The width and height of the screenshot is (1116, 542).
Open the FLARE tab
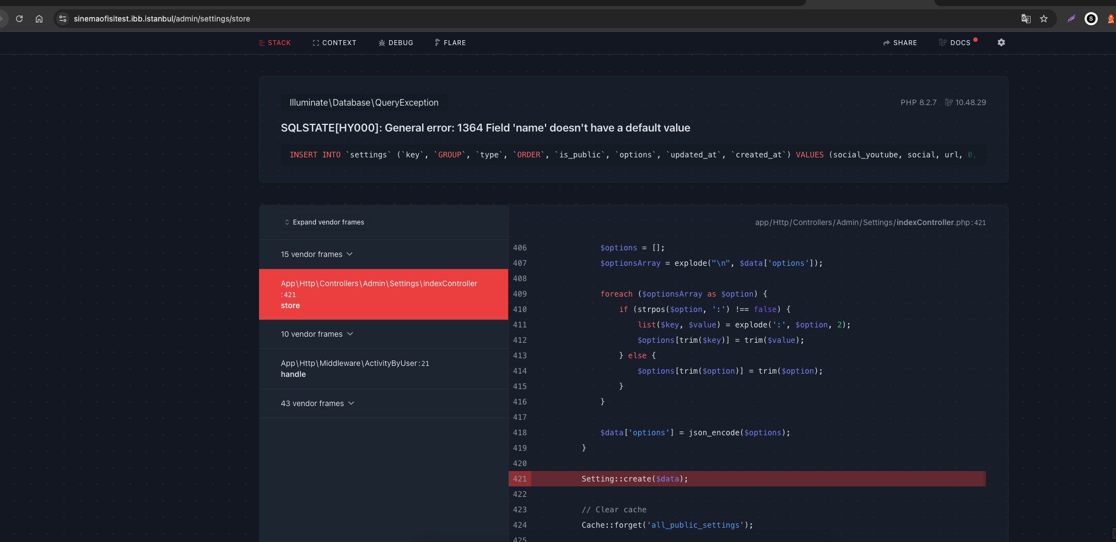pyautogui.click(x=450, y=43)
